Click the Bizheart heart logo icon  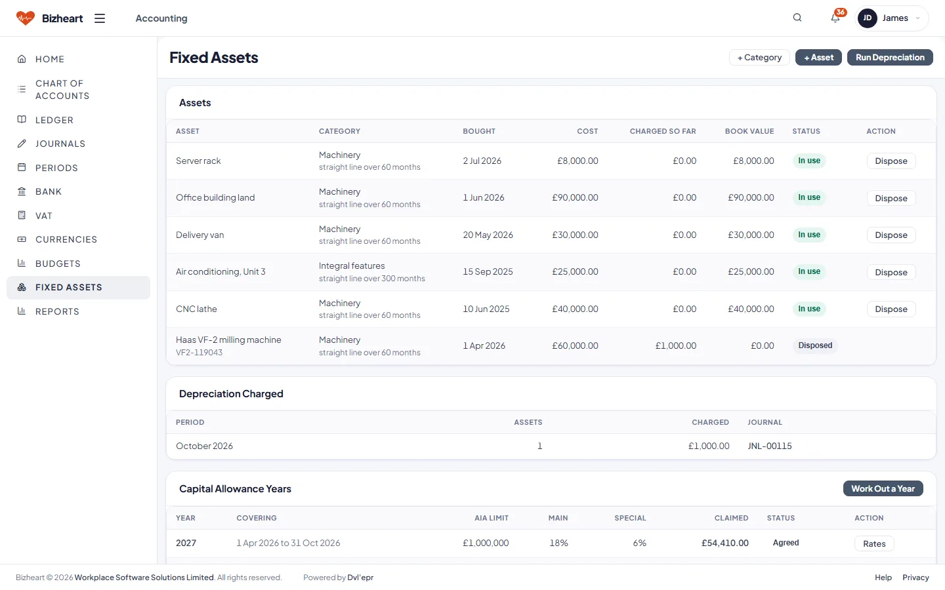click(x=26, y=18)
